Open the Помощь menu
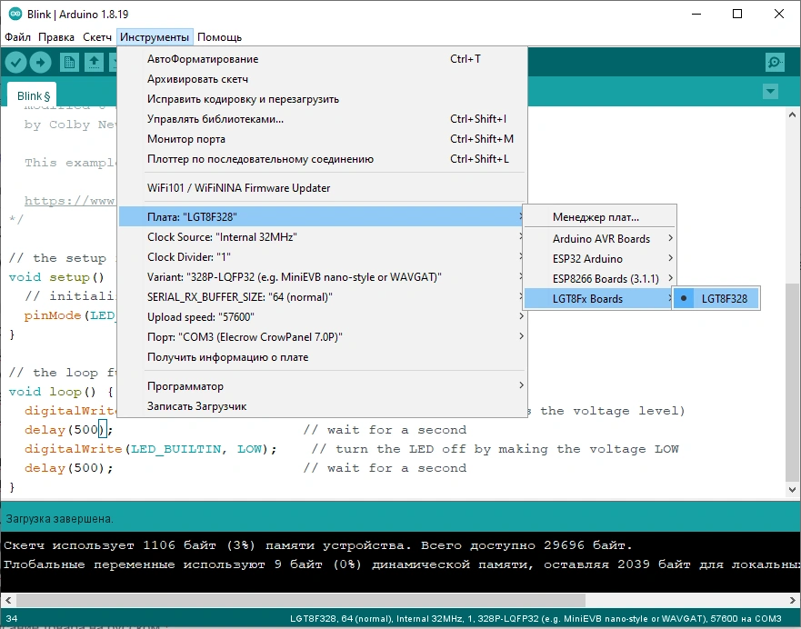This screenshot has height=629, width=801. [219, 37]
